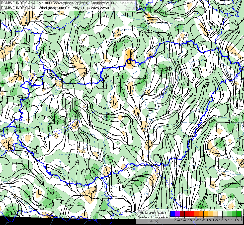Click the legend tick value '-5'
The width and height of the screenshot is (244, 225).
pyautogui.click(x=175, y=220)
